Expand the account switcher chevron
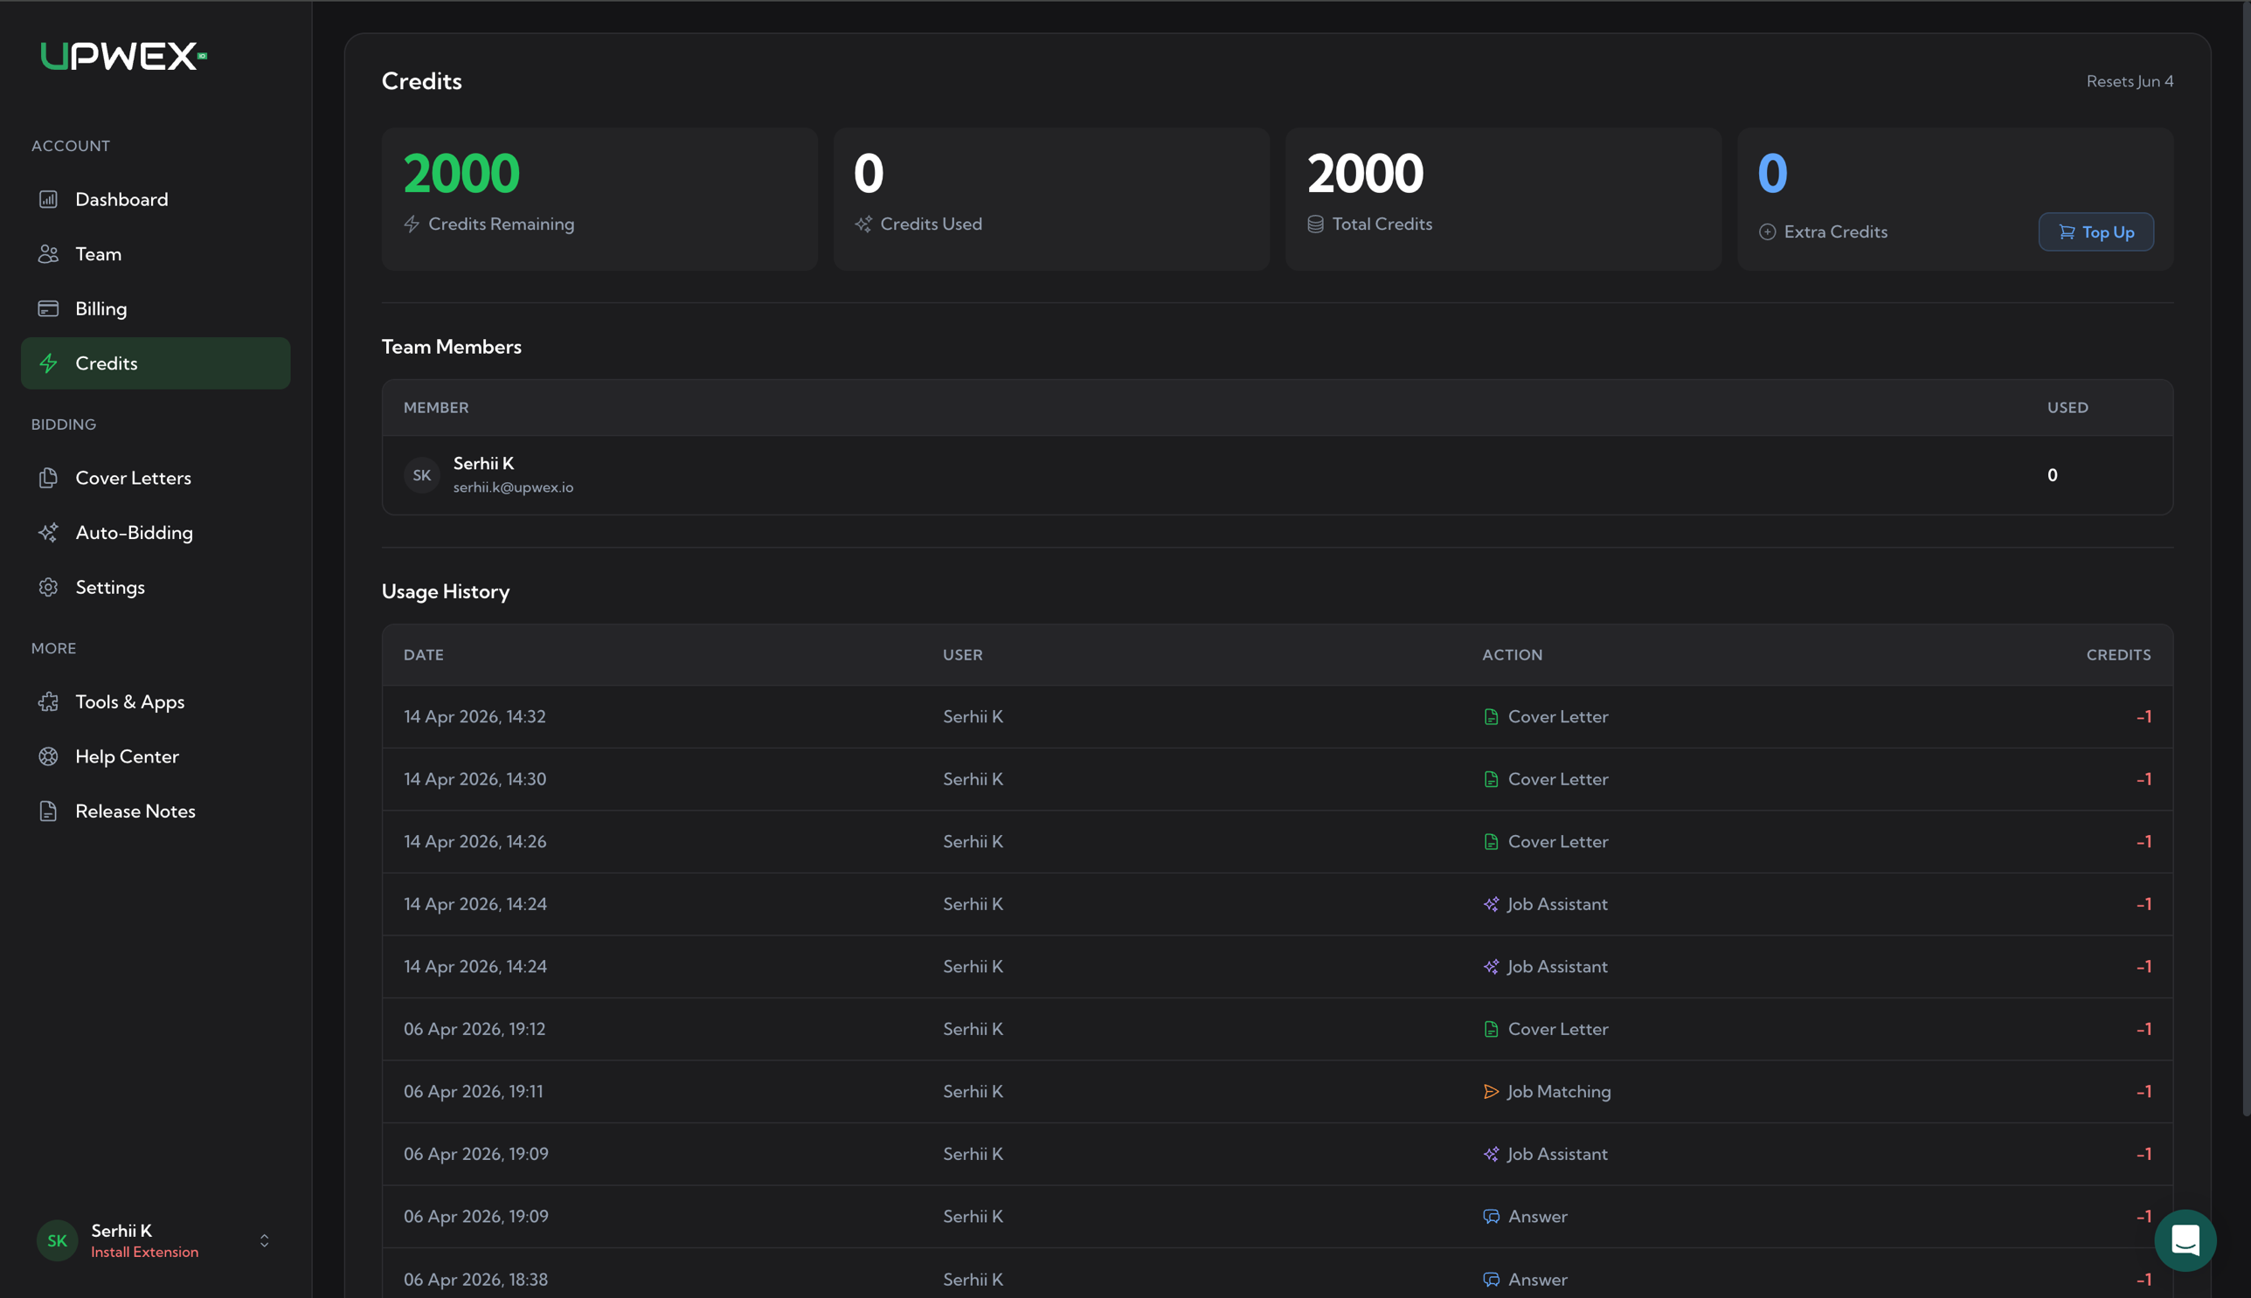Viewport: 2251px width, 1298px height. tap(264, 1240)
